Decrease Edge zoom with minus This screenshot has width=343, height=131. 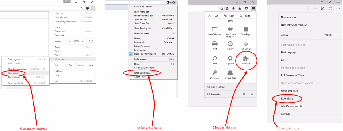(321, 35)
